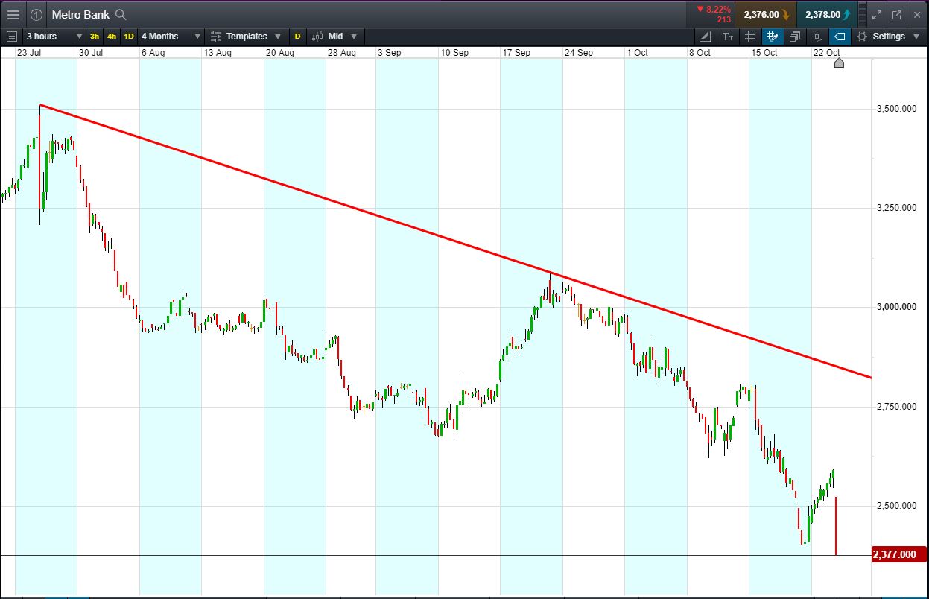The width and height of the screenshot is (929, 599).
Task: Select the 4h quick interval button
Action: [x=112, y=36]
